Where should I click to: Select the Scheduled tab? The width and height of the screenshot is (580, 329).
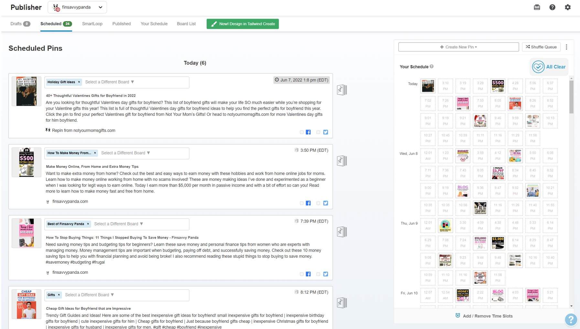(56, 24)
